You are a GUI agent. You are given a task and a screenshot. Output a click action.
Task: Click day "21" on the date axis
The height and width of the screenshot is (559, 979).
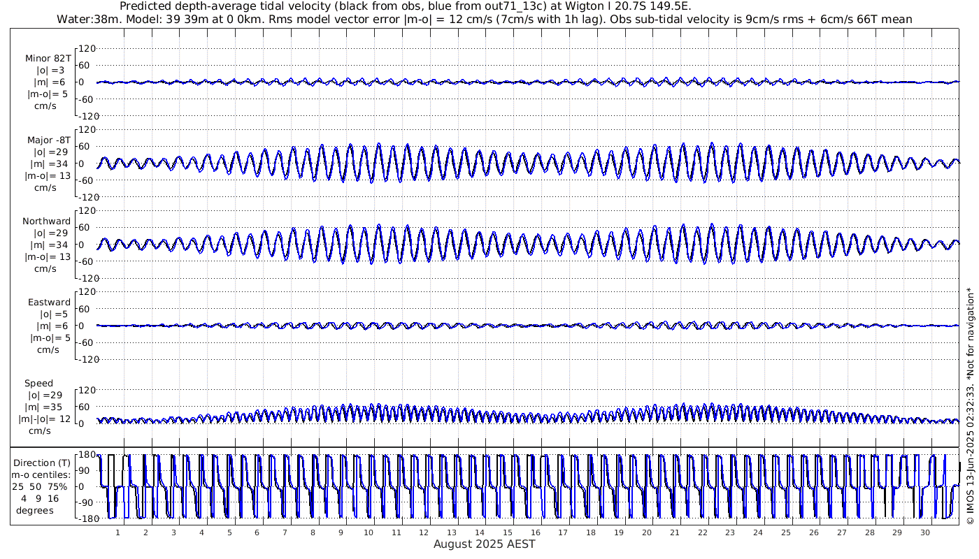click(x=675, y=532)
